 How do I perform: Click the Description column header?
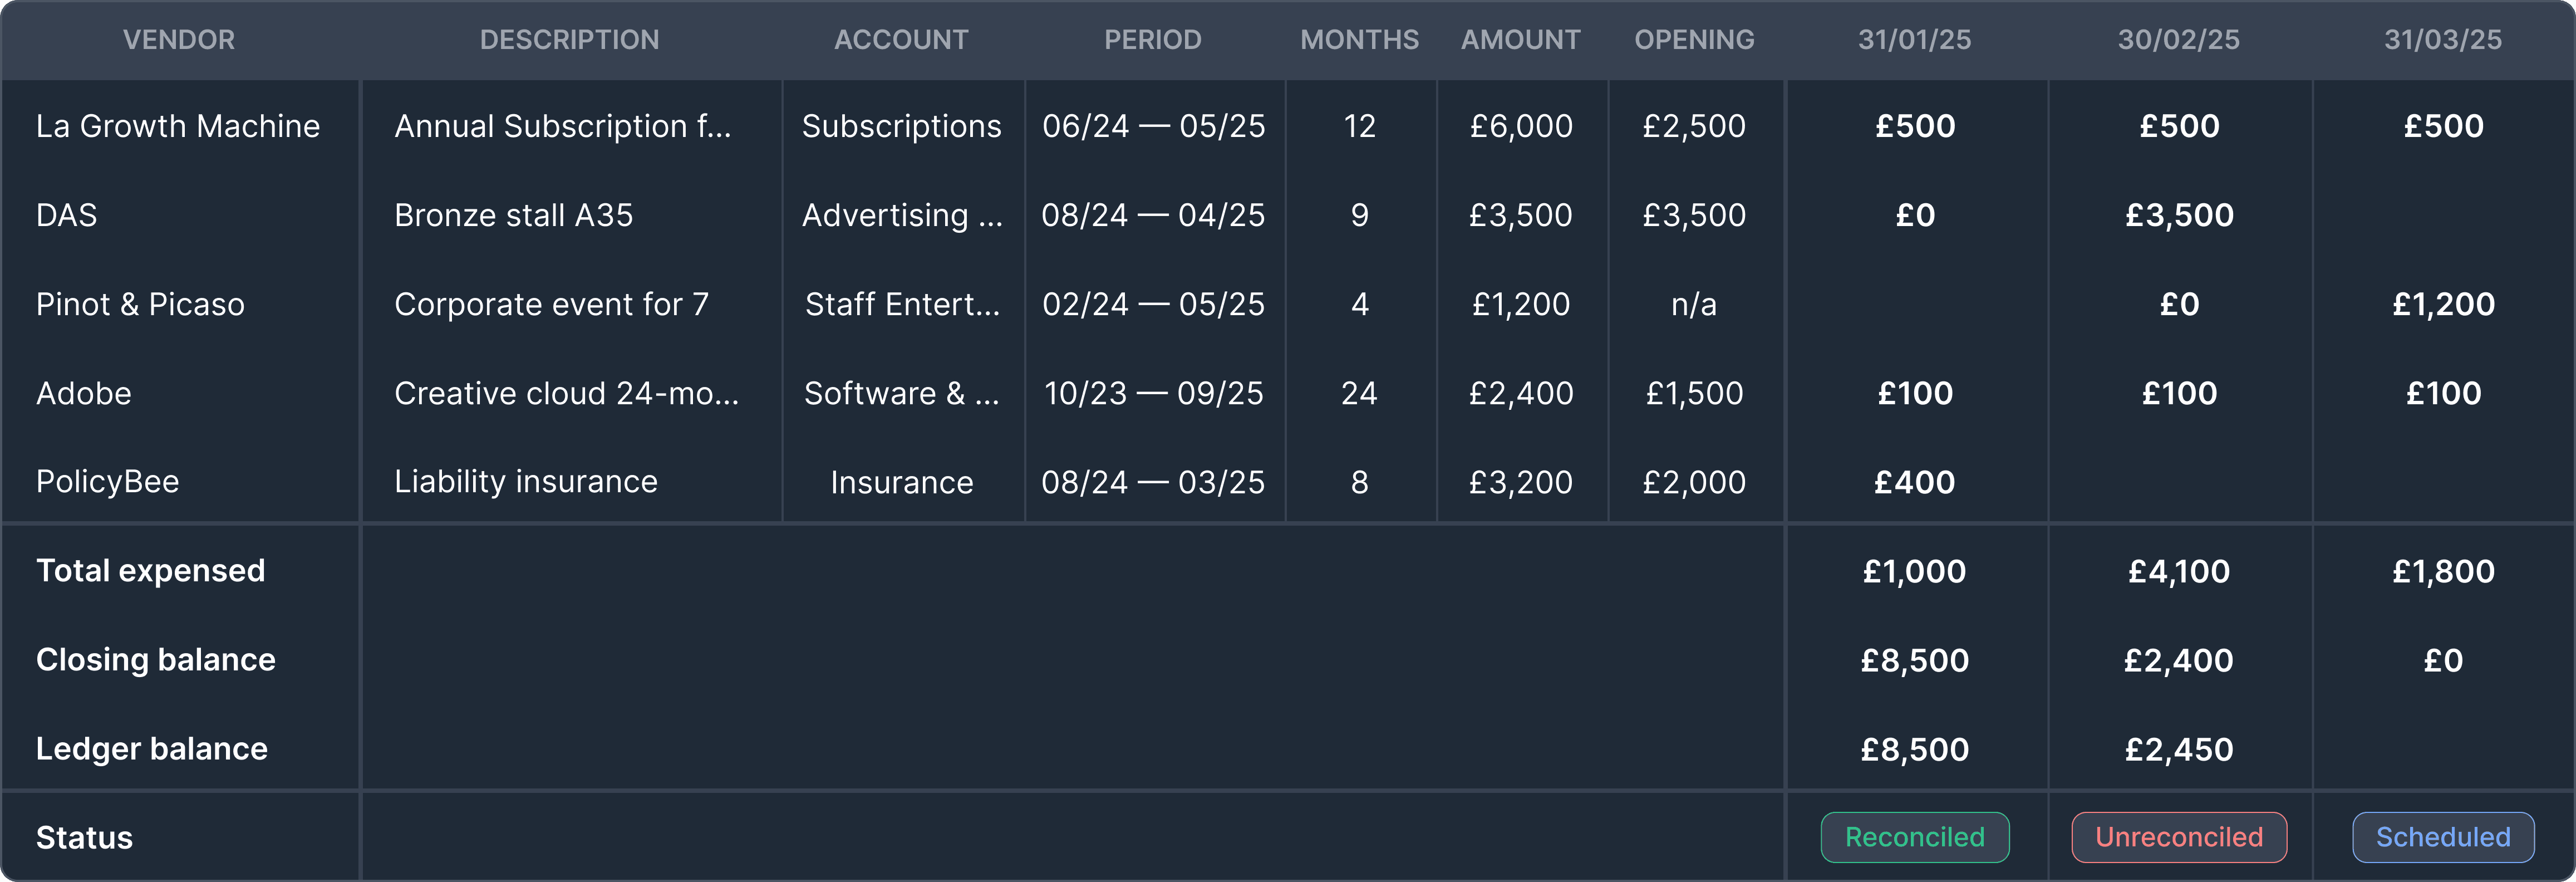click(x=569, y=40)
